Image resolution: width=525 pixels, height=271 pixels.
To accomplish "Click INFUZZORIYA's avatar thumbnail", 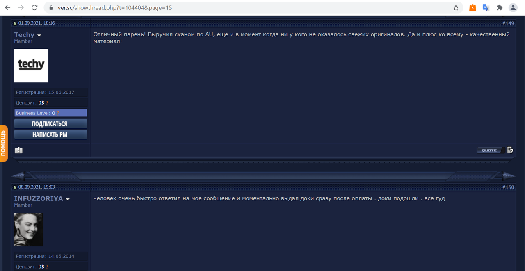I will pos(28,229).
